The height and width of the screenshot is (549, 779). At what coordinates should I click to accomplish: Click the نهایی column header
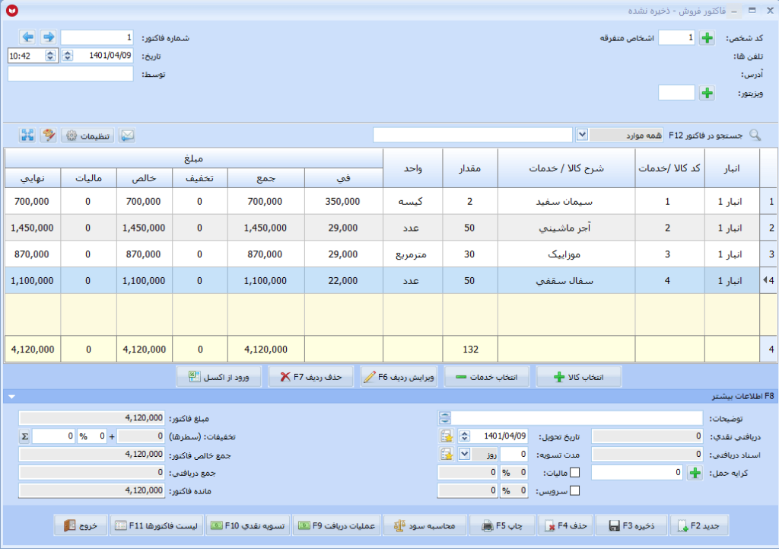click(x=32, y=178)
